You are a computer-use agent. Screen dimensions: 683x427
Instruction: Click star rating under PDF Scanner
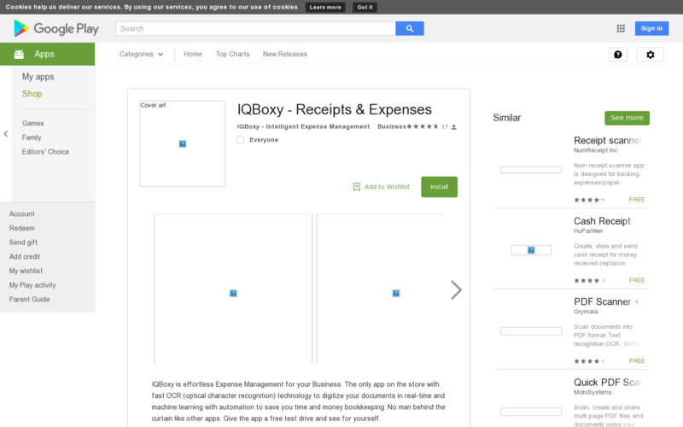click(590, 361)
